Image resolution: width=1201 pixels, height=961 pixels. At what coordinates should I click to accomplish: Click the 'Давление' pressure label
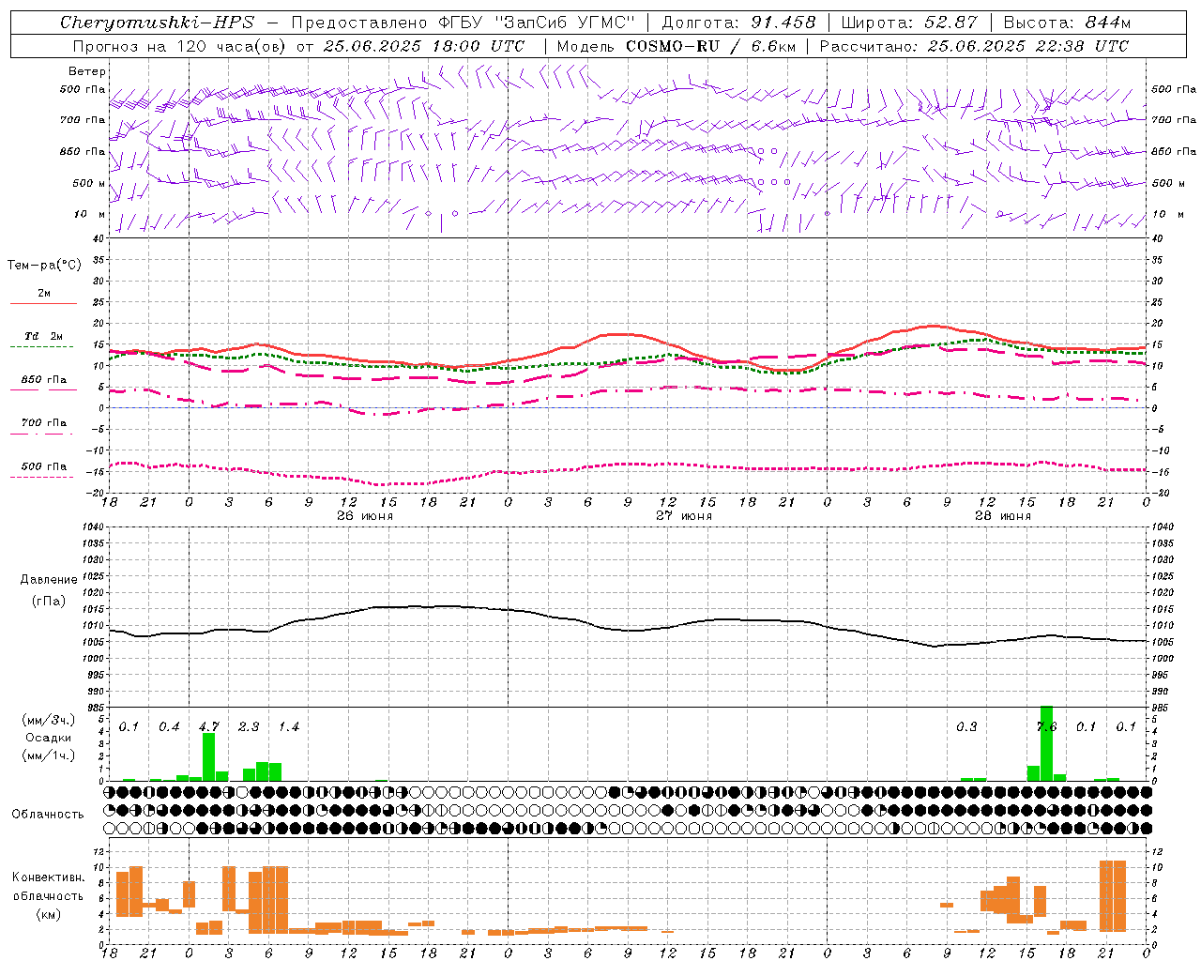pyautogui.click(x=48, y=580)
